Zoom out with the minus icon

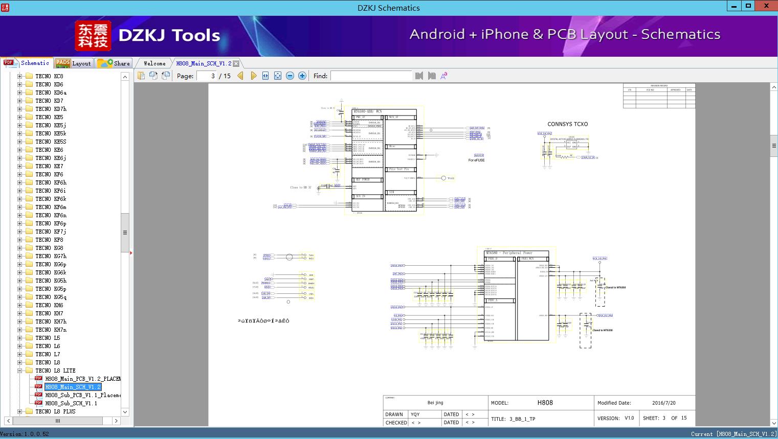tap(290, 76)
